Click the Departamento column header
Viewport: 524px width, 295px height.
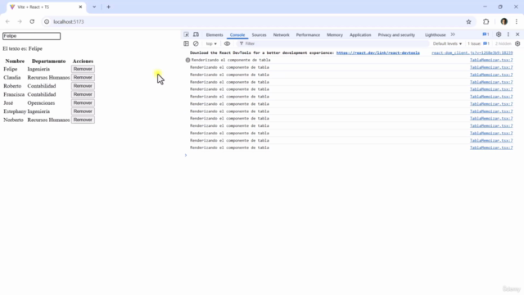coord(49,61)
